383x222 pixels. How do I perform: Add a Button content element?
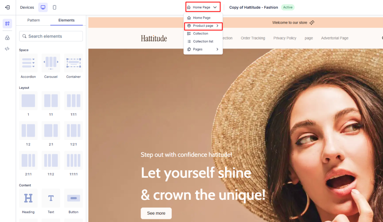[x=73, y=198]
